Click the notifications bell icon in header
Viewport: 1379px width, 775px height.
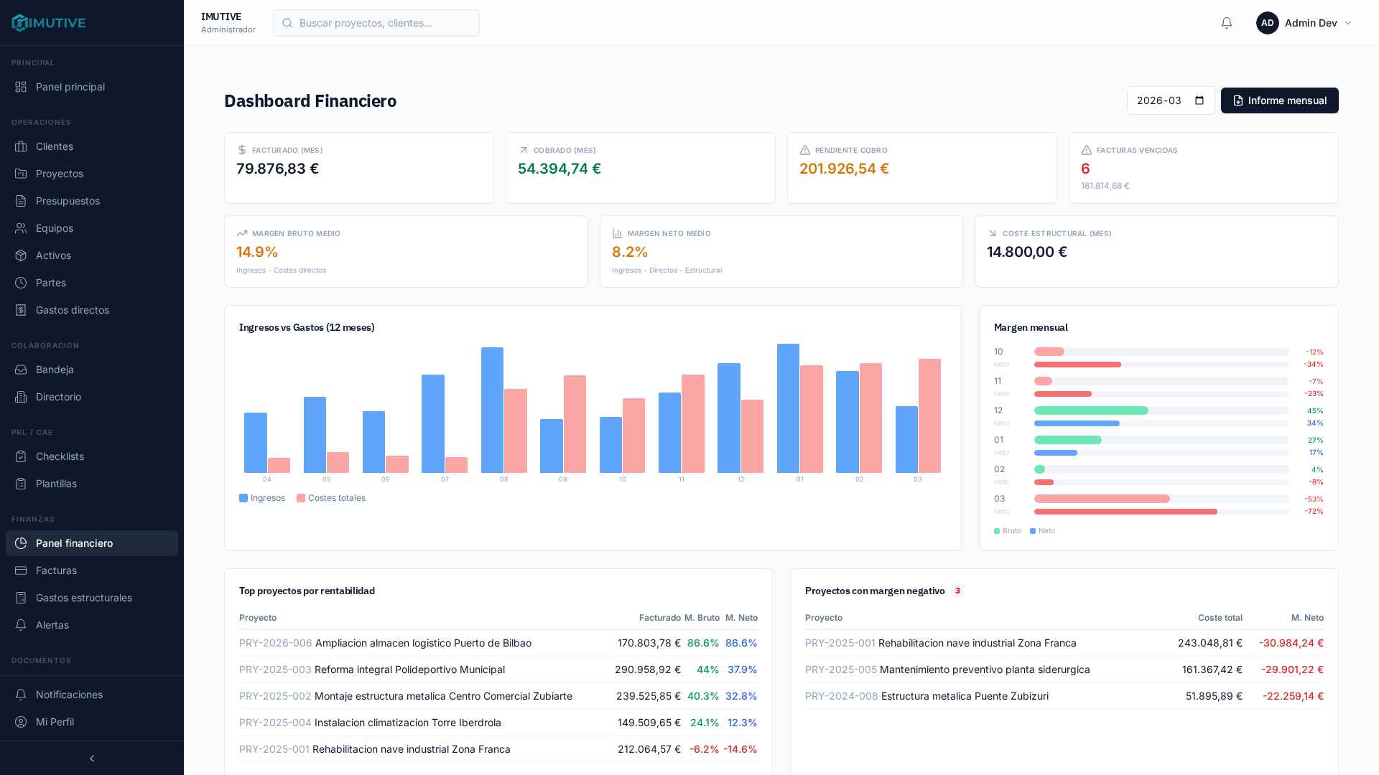(1227, 23)
